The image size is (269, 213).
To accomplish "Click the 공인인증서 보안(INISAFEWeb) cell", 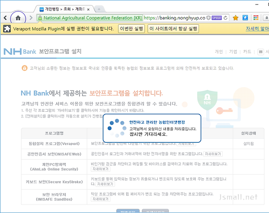I will 54,154.
